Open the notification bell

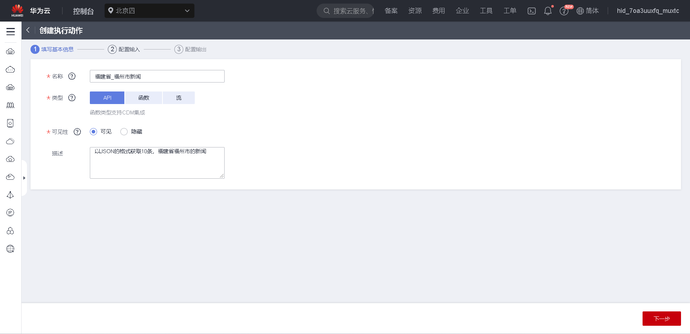(548, 11)
